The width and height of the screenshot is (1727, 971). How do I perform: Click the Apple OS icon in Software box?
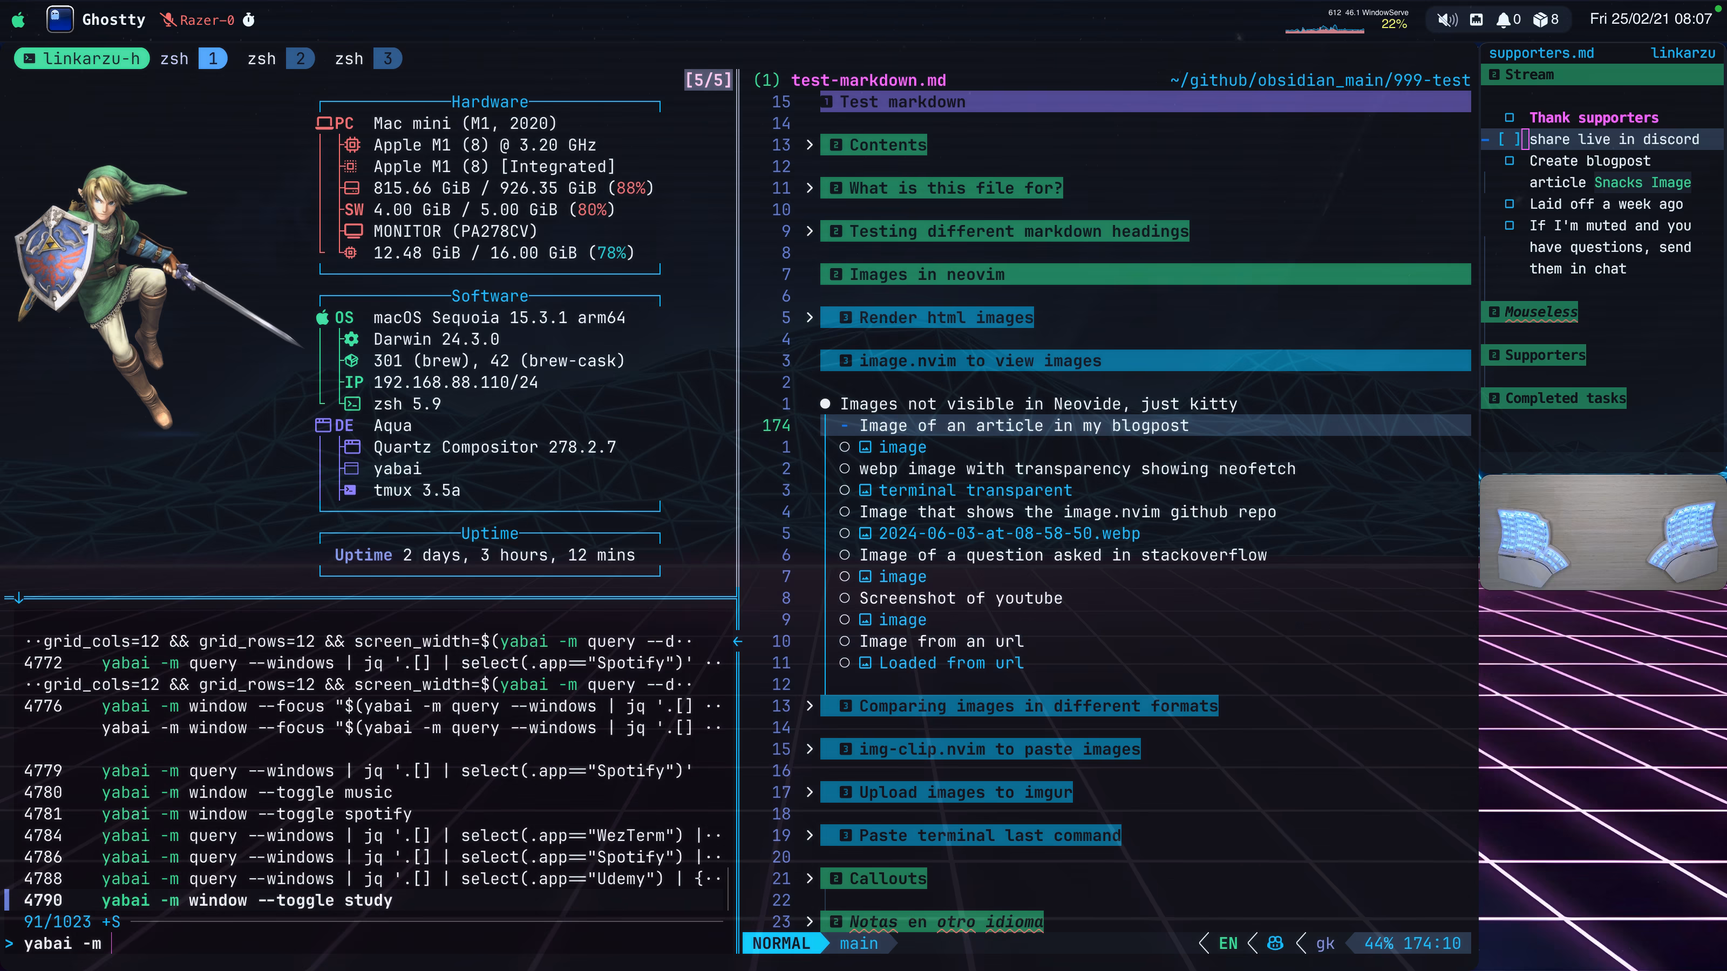click(323, 318)
